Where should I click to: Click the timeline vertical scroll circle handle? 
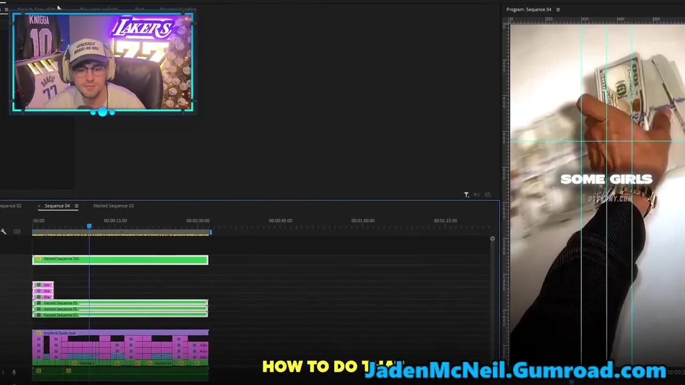tap(492, 238)
